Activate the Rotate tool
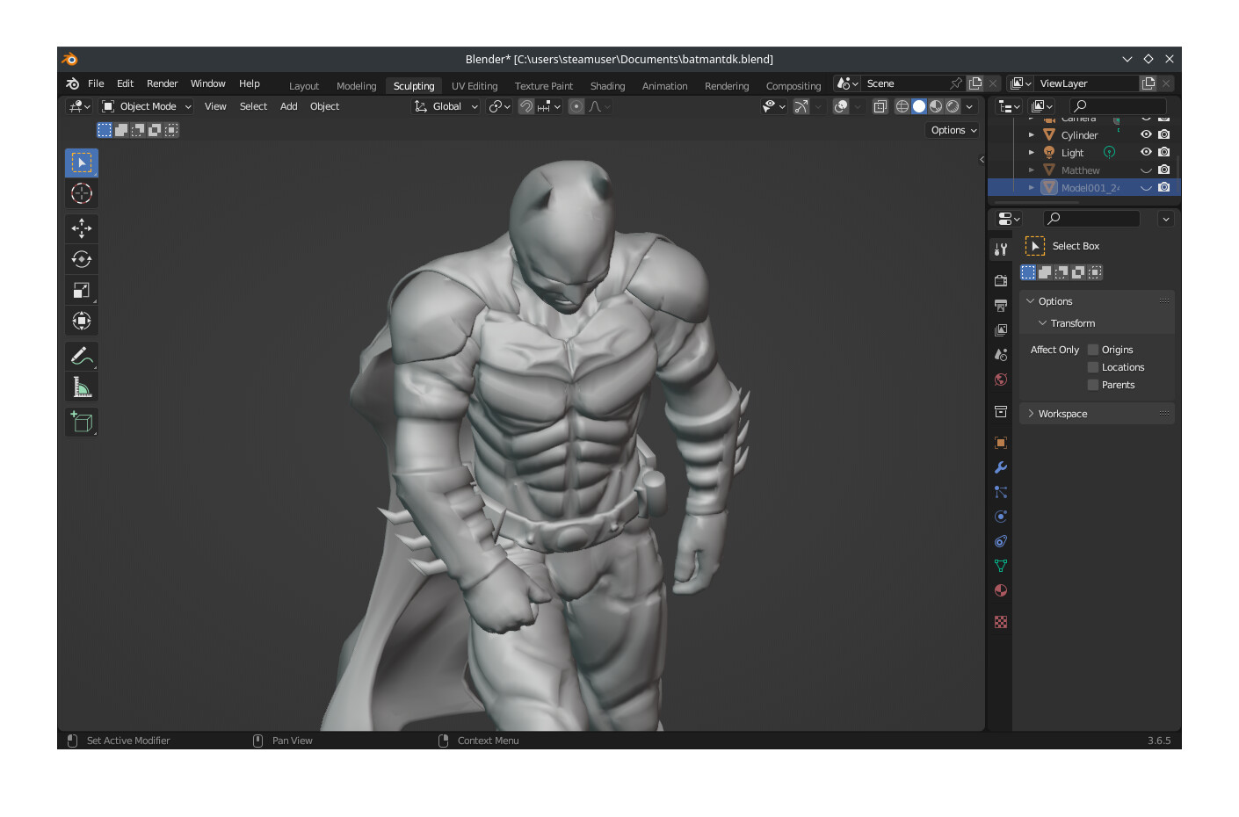Screen dimensions: 1239x817 pyautogui.click(x=82, y=259)
